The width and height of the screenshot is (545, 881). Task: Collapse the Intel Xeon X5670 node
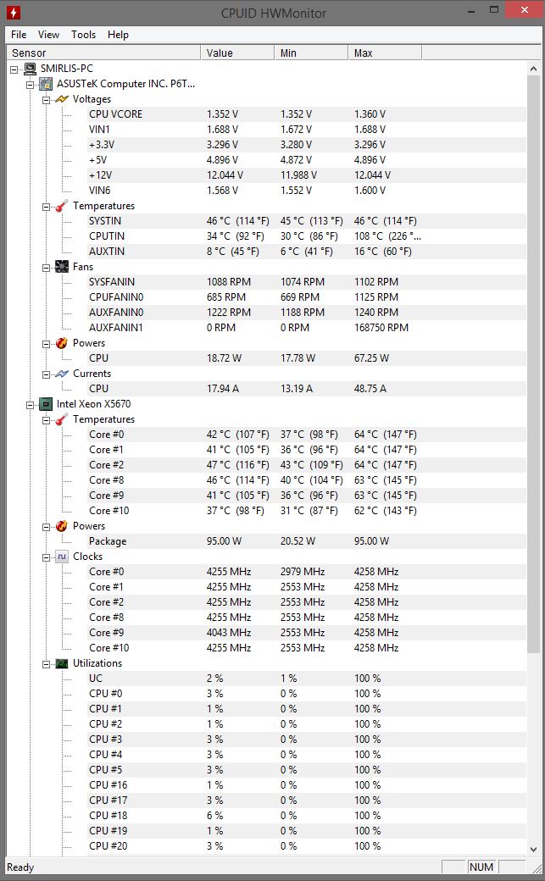31,405
